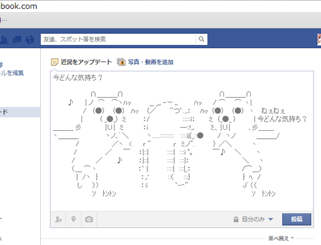
Task: Open the 自分のみ privacy dropdown
Action: [x=253, y=219]
